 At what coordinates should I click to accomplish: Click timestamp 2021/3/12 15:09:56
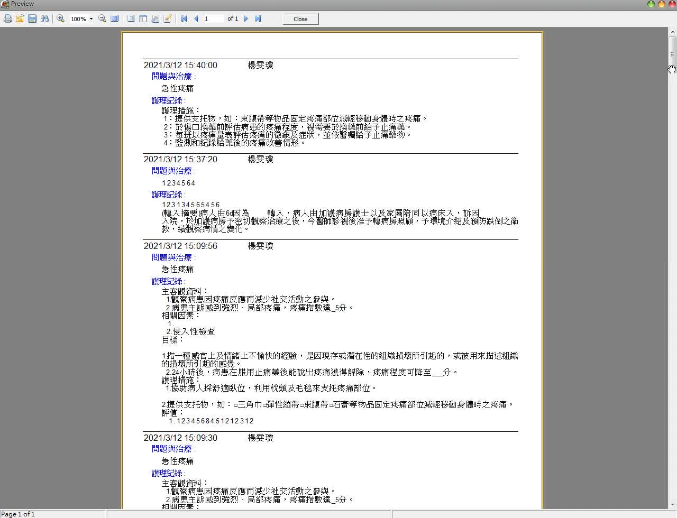pyautogui.click(x=180, y=246)
